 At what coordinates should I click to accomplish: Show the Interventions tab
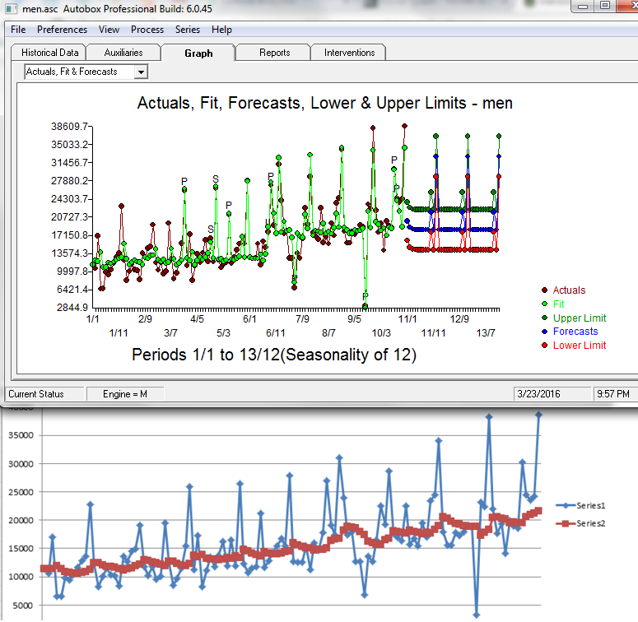click(349, 53)
